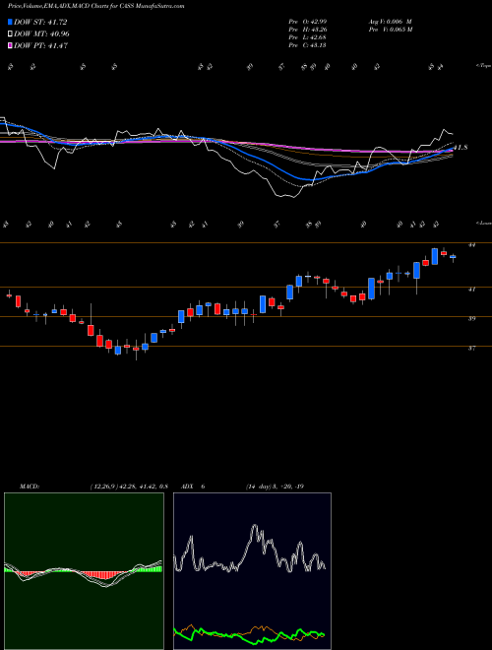Viewport: 492px width, 650px height.
Task: Click the chart title mentioning CASS MunafaSutra.com
Action: (96, 6)
